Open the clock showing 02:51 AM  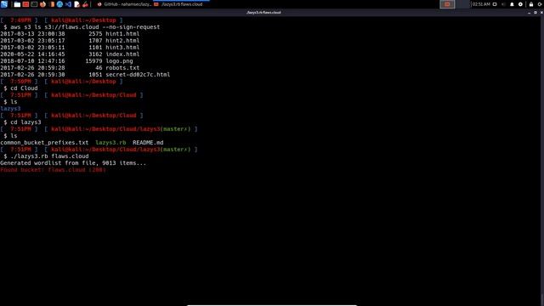481,4
